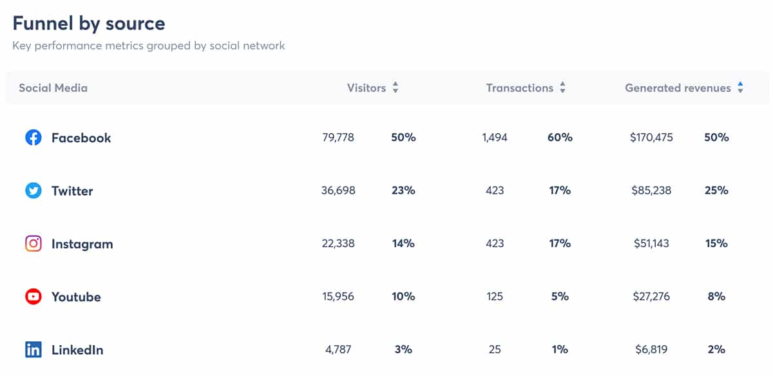
Task: Select the Visitors column header
Action: click(367, 88)
